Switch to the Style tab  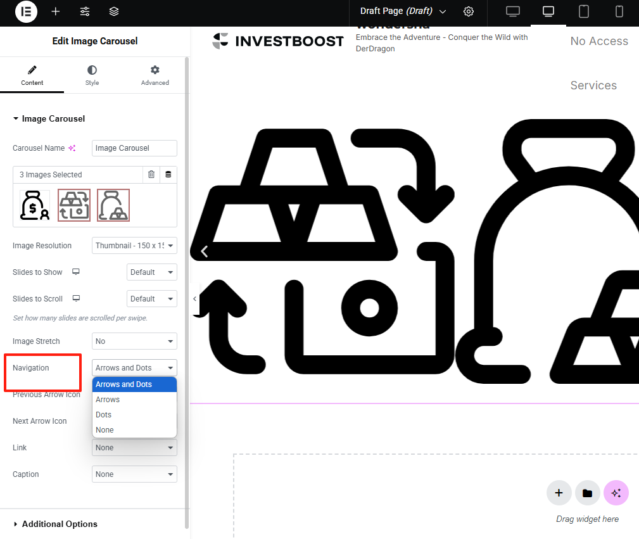92,75
